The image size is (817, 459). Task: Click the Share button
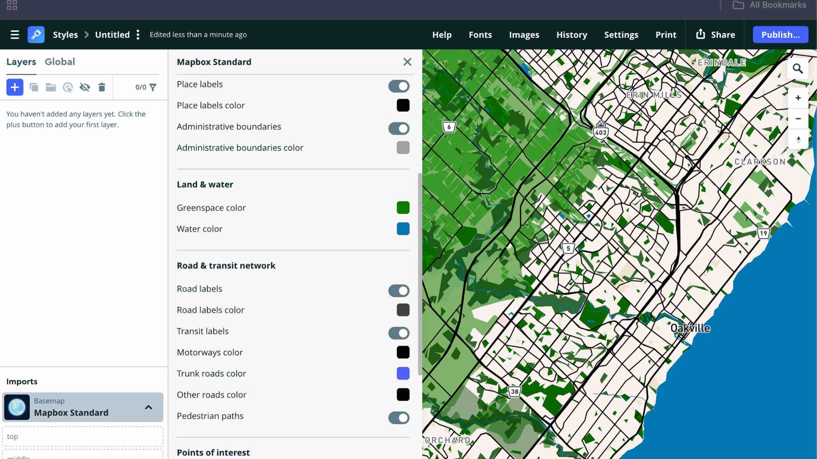pos(715,34)
